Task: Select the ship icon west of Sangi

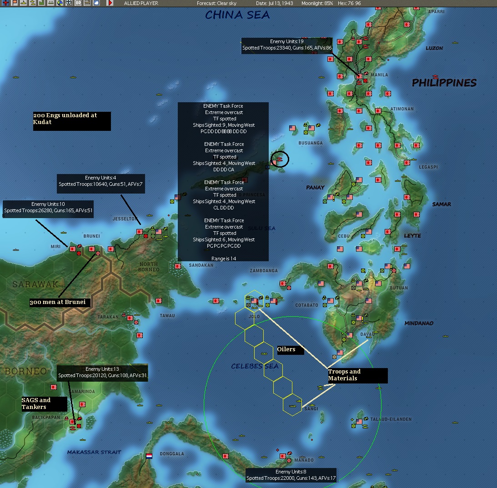Action: (x=292, y=406)
